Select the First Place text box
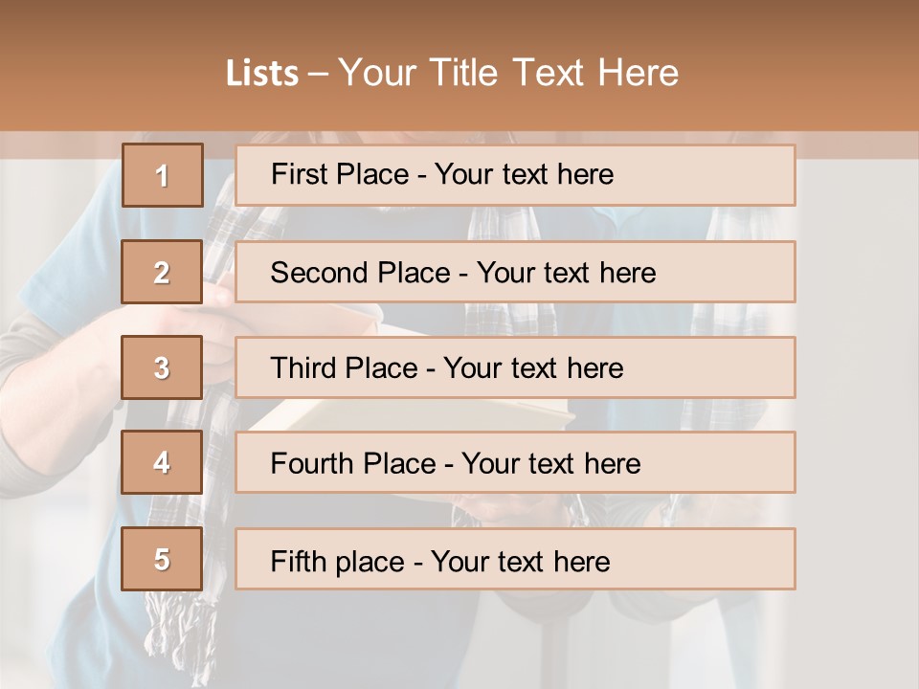Viewport: 919px width, 689px height. tap(515, 175)
